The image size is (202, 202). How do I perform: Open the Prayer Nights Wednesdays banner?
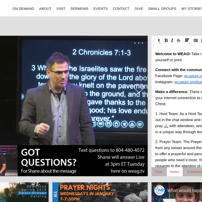[100, 192]
